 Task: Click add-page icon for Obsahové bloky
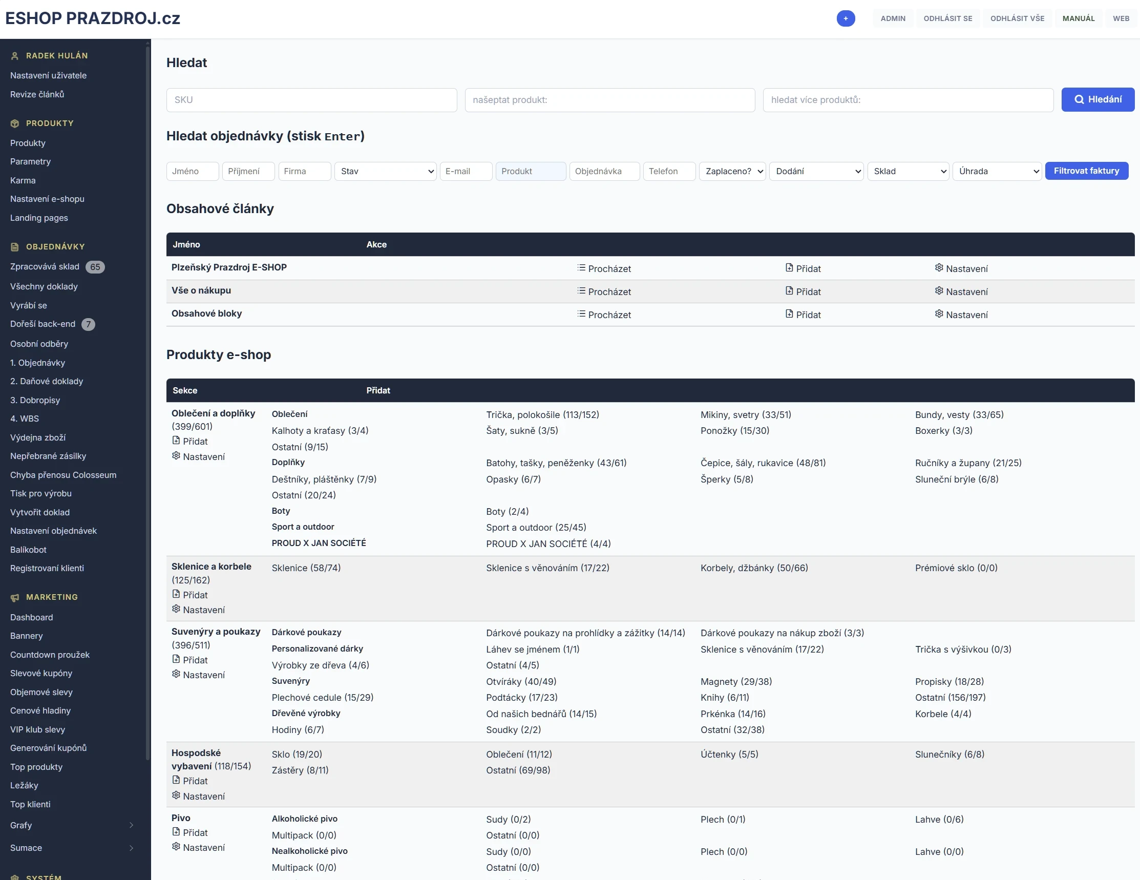(x=789, y=313)
